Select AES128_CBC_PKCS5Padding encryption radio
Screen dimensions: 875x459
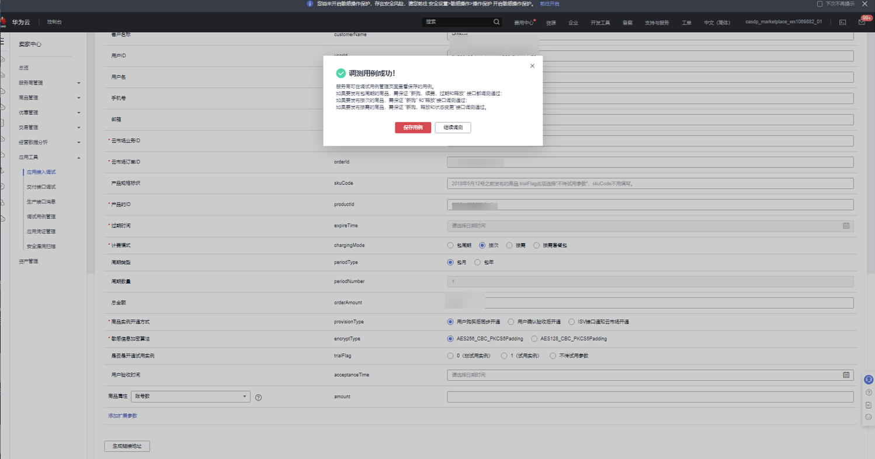pos(534,339)
